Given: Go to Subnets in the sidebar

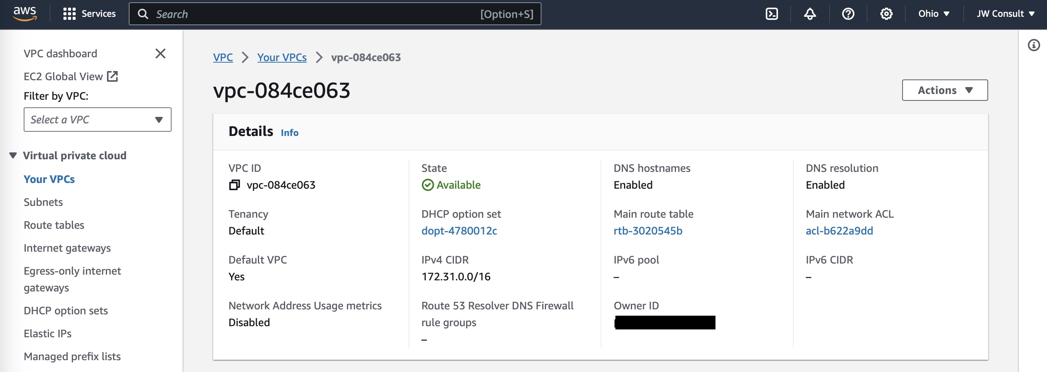Looking at the screenshot, I should tap(43, 202).
